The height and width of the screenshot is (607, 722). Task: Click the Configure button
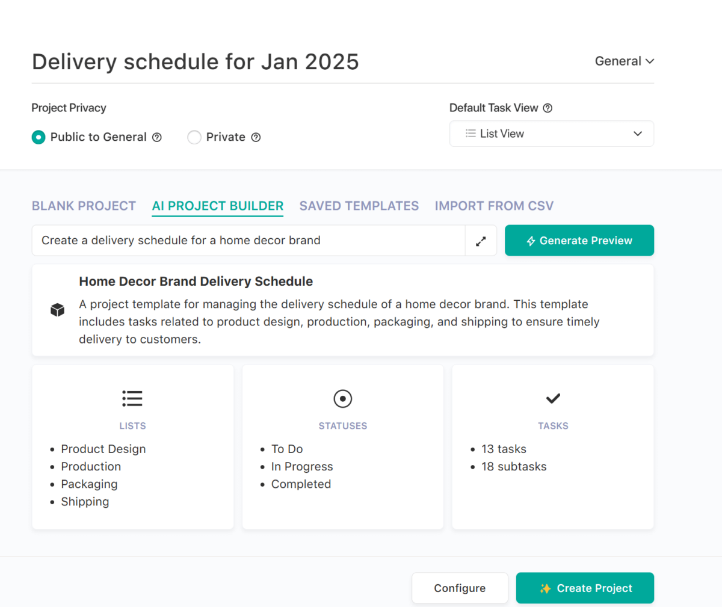click(x=460, y=588)
